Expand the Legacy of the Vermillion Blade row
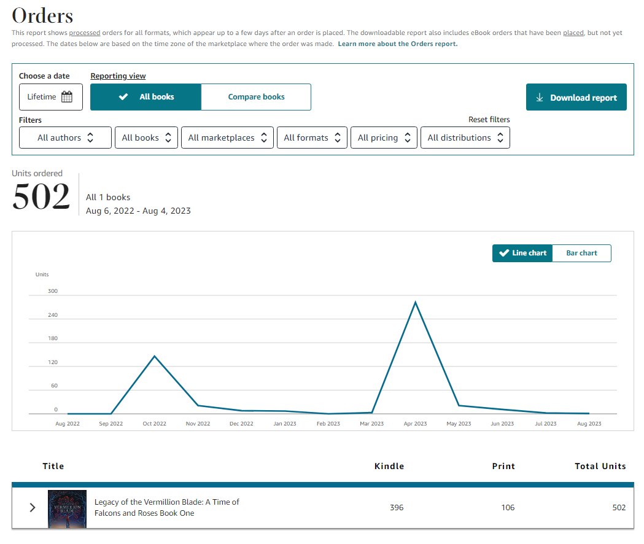Screen dimensions: 644x544 [x=33, y=508]
